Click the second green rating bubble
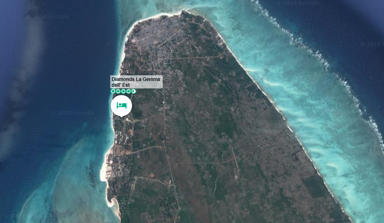The width and height of the screenshot is (384, 223). click(118, 91)
